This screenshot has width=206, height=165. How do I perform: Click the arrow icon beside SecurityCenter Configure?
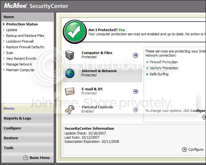[x=184, y=149]
